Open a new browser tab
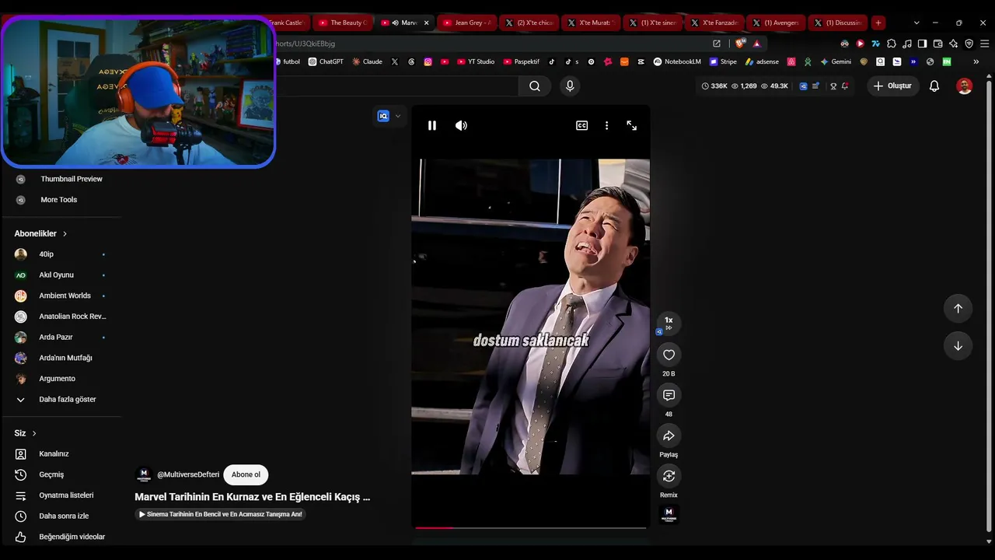This screenshot has height=560, width=995. point(878,23)
